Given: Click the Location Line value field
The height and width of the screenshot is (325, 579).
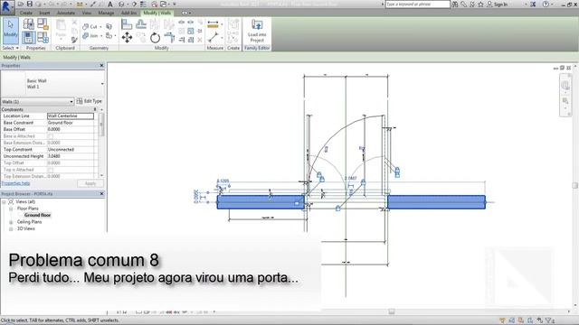Looking at the screenshot, I should pyautogui.click(x=71, y=116).
